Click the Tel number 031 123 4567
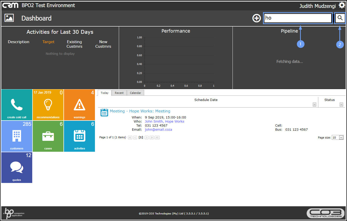The height and width of the screenshot is (221, 347). tap(156, 126)
